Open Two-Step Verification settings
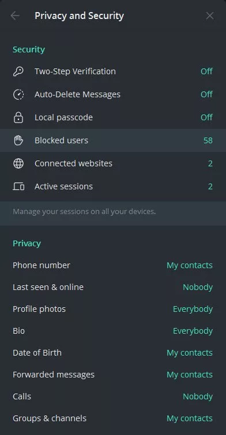 [113, 71]
